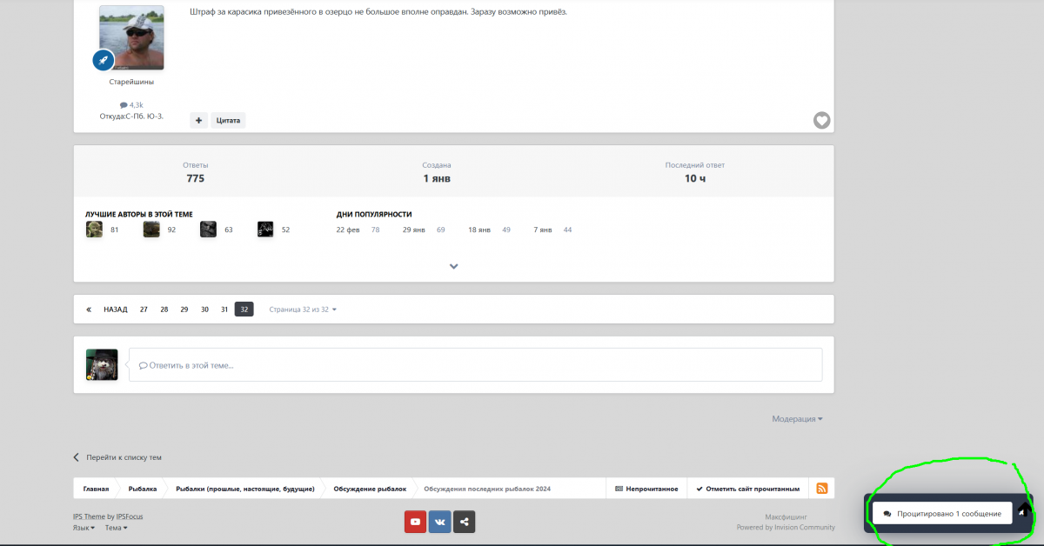Click the rocket rank badge on avatar
The width and height of the screenshot is (1044, 546).
[x=103, y=60]
